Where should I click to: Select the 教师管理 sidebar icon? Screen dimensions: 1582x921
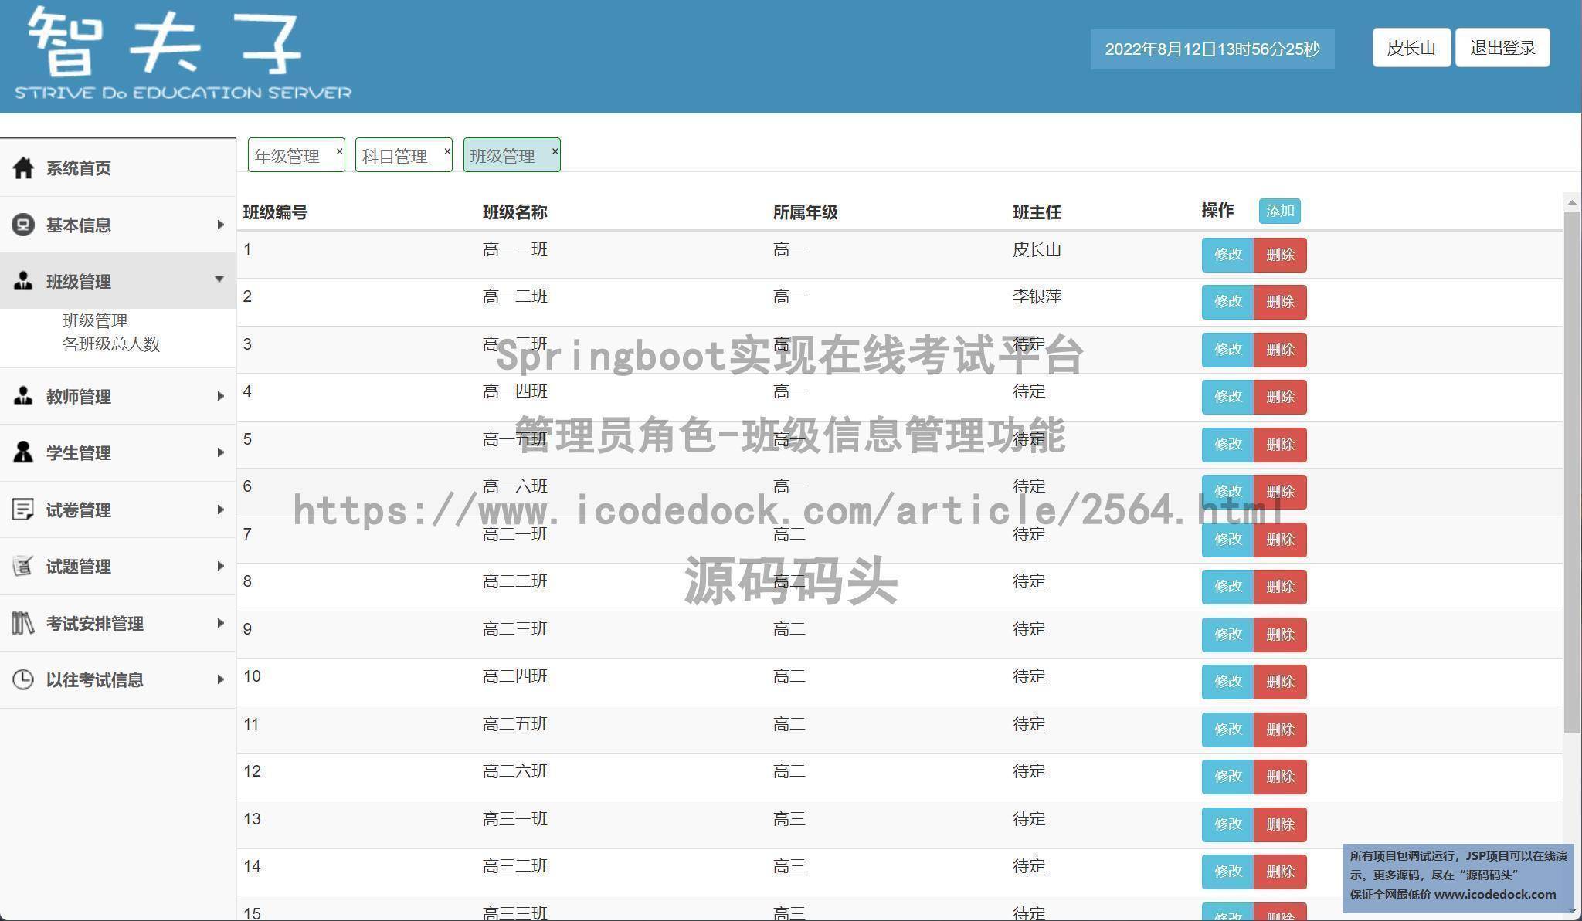tap(23, 396)
